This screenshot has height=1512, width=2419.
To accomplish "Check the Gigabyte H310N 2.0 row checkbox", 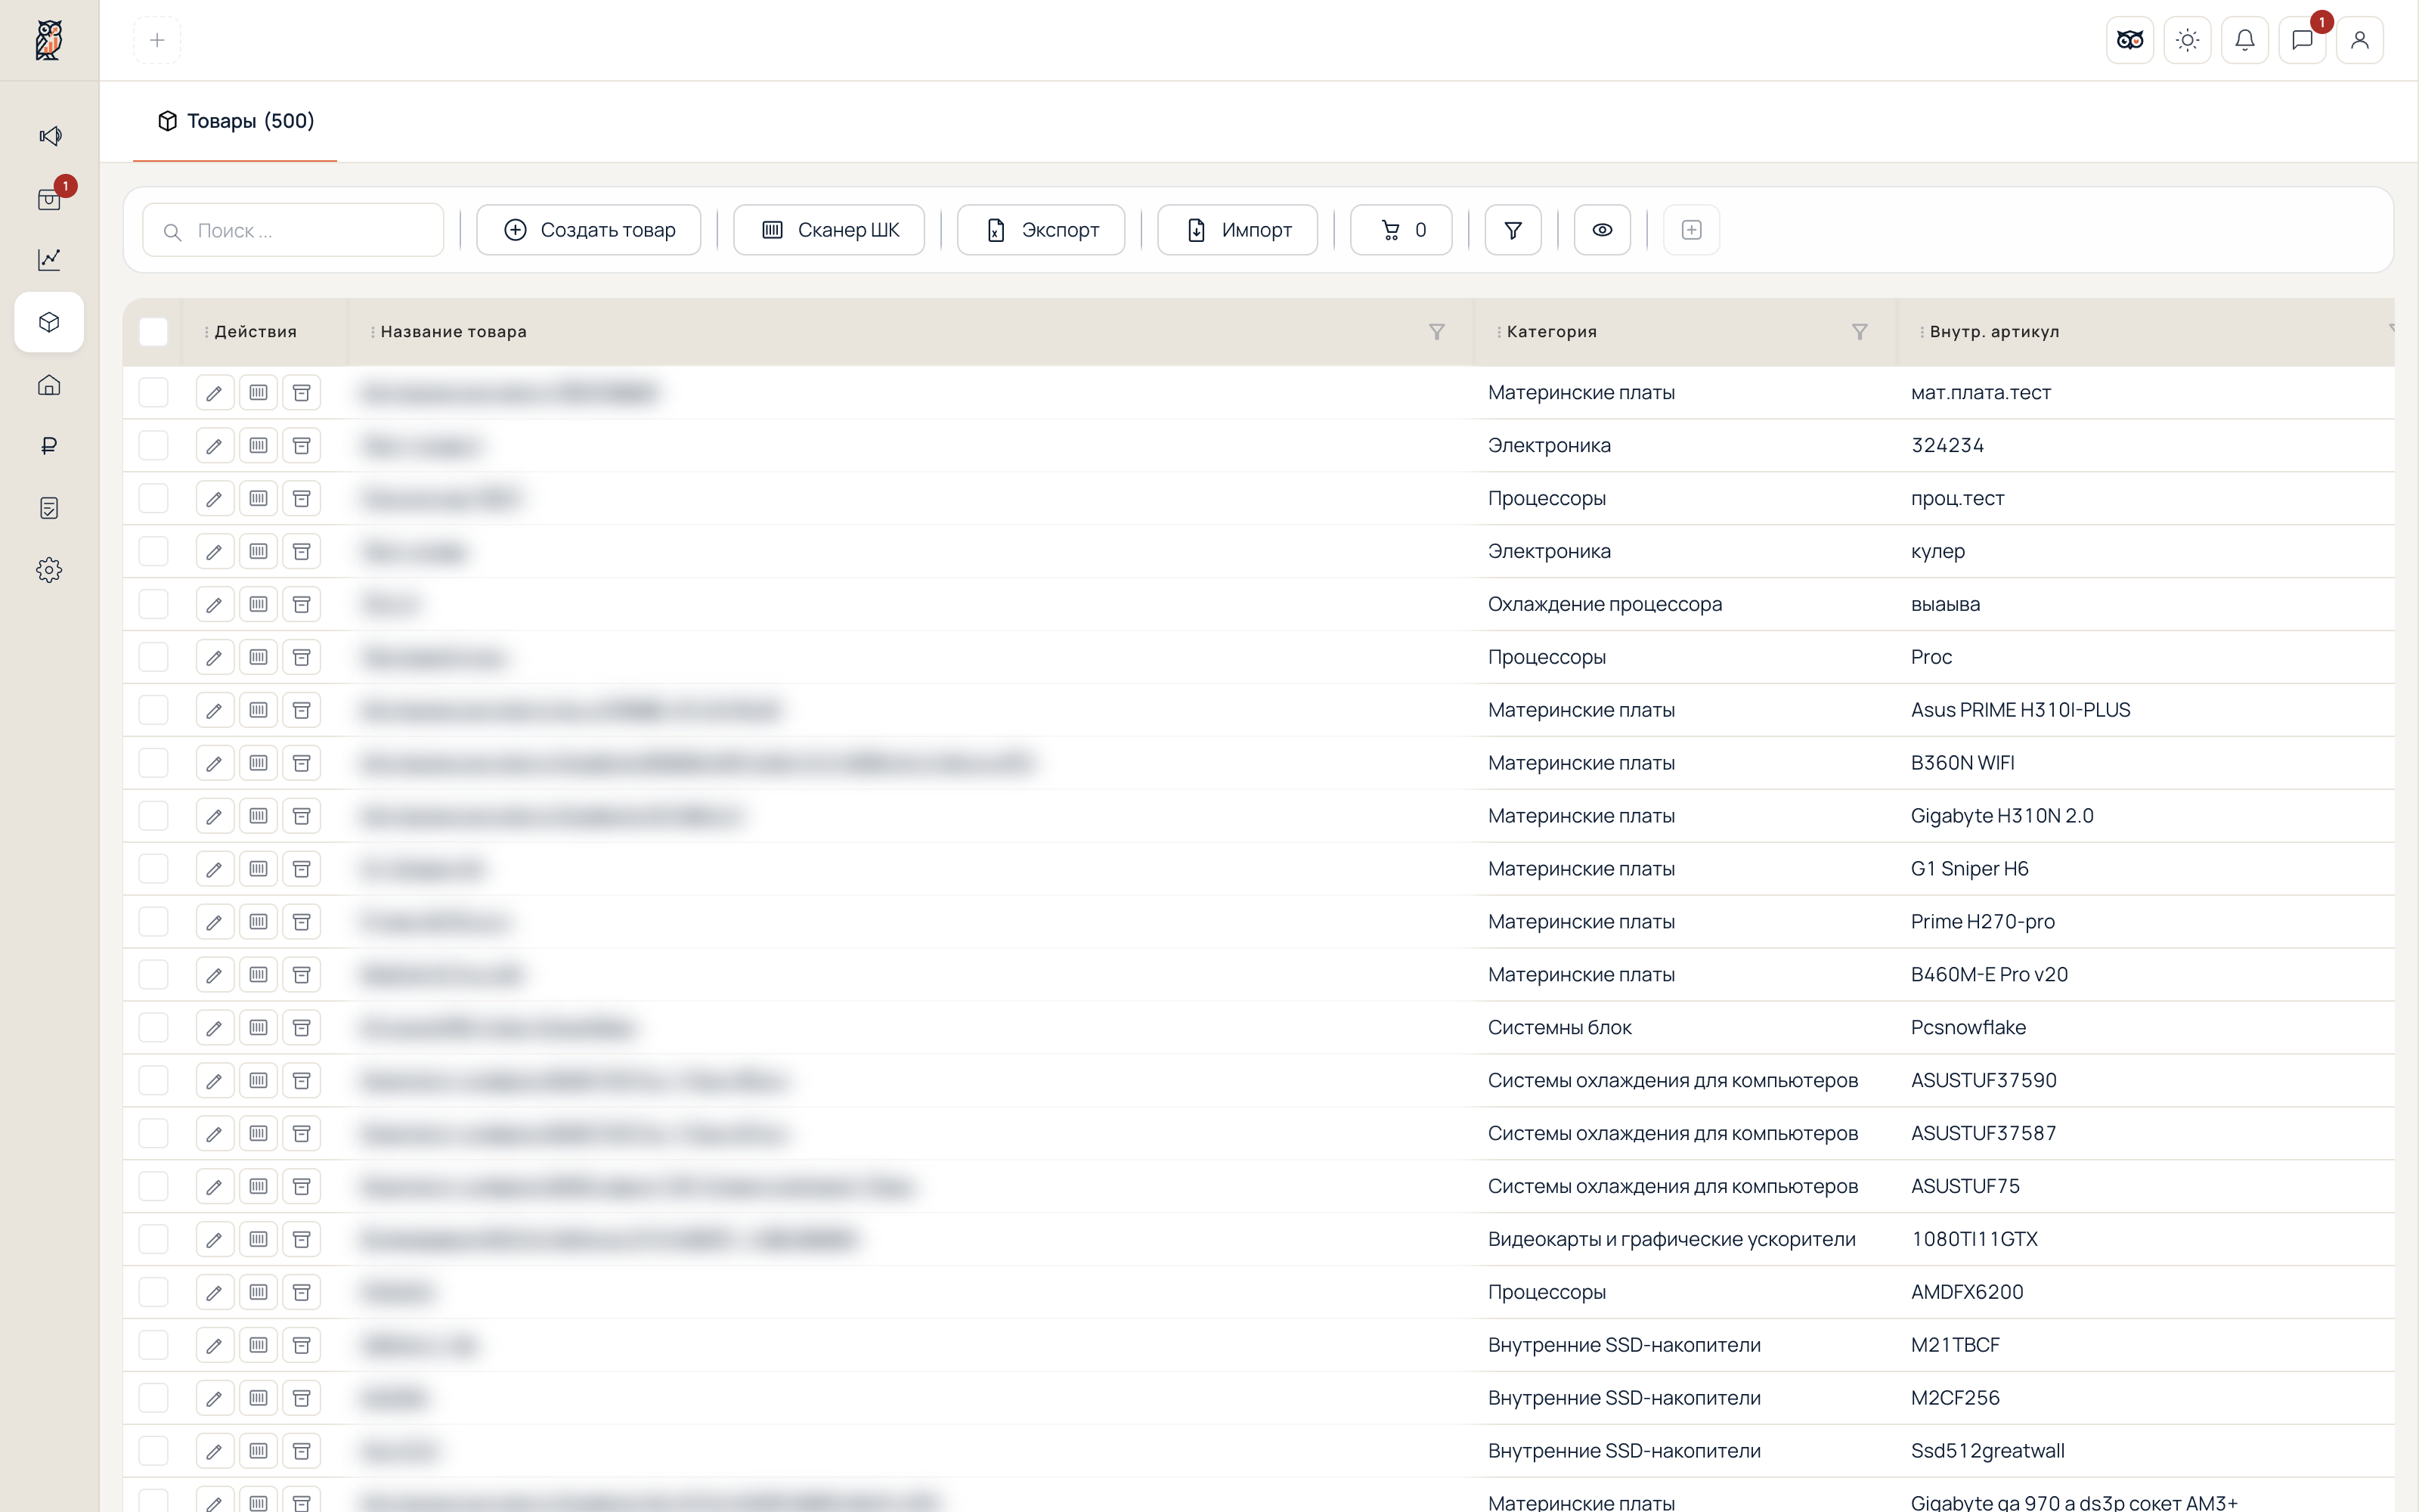I will (x=153, y=816).
